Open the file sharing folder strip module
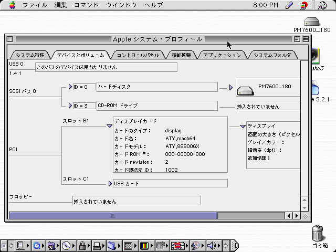 point(53,245)
